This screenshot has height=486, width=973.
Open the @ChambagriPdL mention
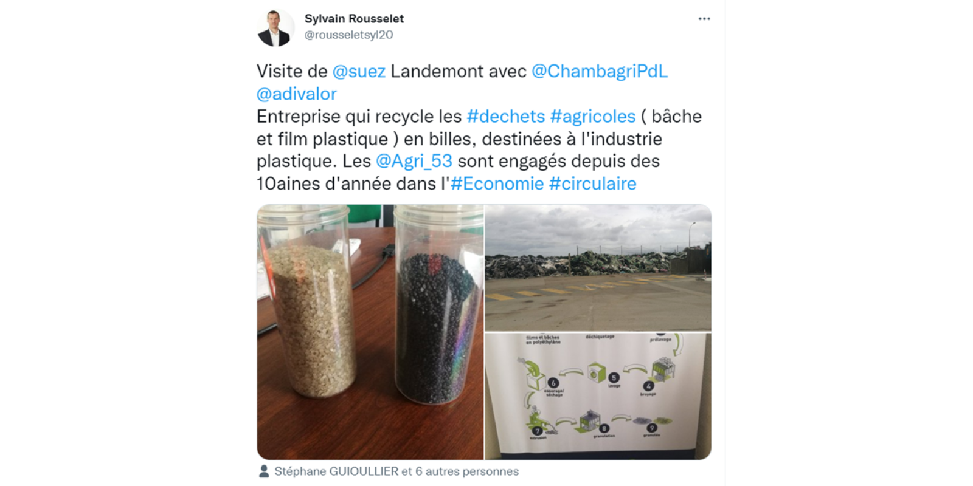(600, 71)
